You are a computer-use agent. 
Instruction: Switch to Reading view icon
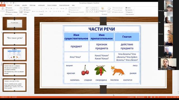(155, 97)
